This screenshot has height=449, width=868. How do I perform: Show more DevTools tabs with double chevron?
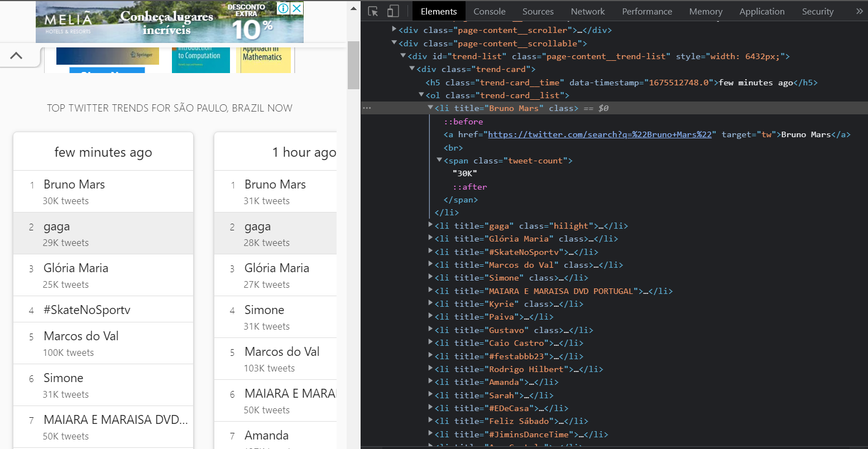pos(859,11)
